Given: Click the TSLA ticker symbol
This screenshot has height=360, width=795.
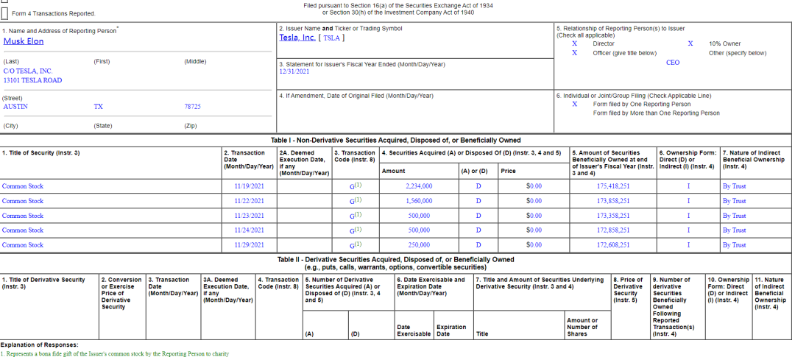Looking at the screenshot, I should click(331, 38).
